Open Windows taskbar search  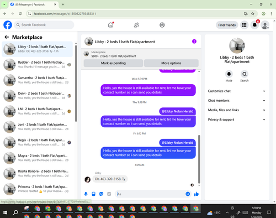(15, 212)
